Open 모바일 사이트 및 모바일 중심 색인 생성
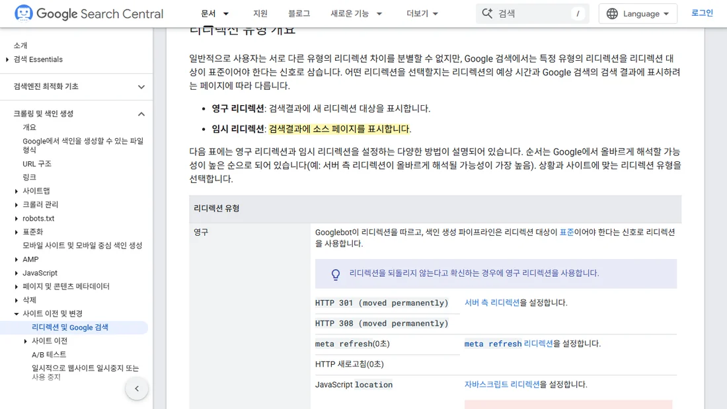This screenshot has height=409, width=727. 82,245
